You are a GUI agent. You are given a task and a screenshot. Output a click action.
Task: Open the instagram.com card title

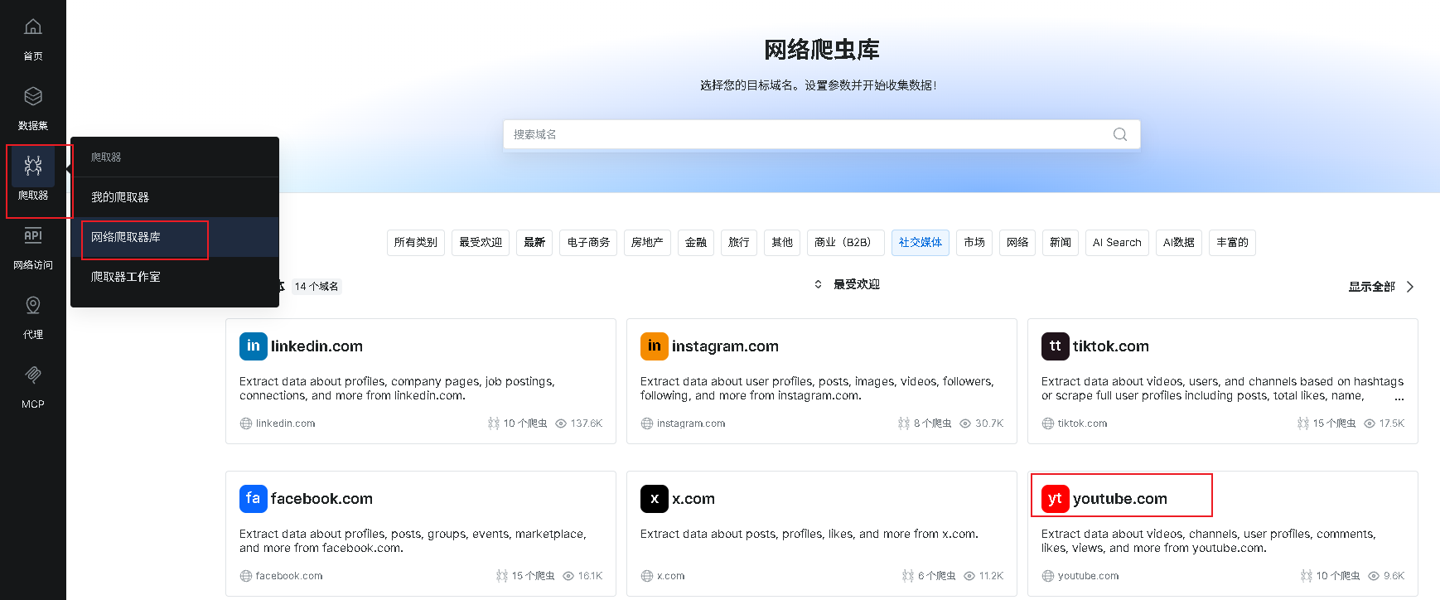click(725, 346)
